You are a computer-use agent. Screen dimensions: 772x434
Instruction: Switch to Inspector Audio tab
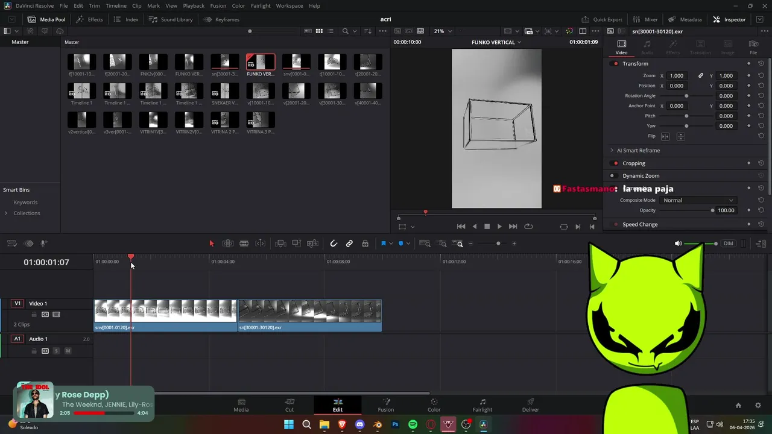[x=647, y=47]
